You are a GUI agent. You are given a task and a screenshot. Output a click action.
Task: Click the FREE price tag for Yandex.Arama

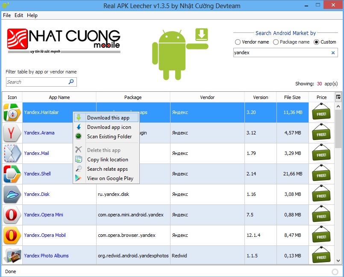click(x=321, y=132)
